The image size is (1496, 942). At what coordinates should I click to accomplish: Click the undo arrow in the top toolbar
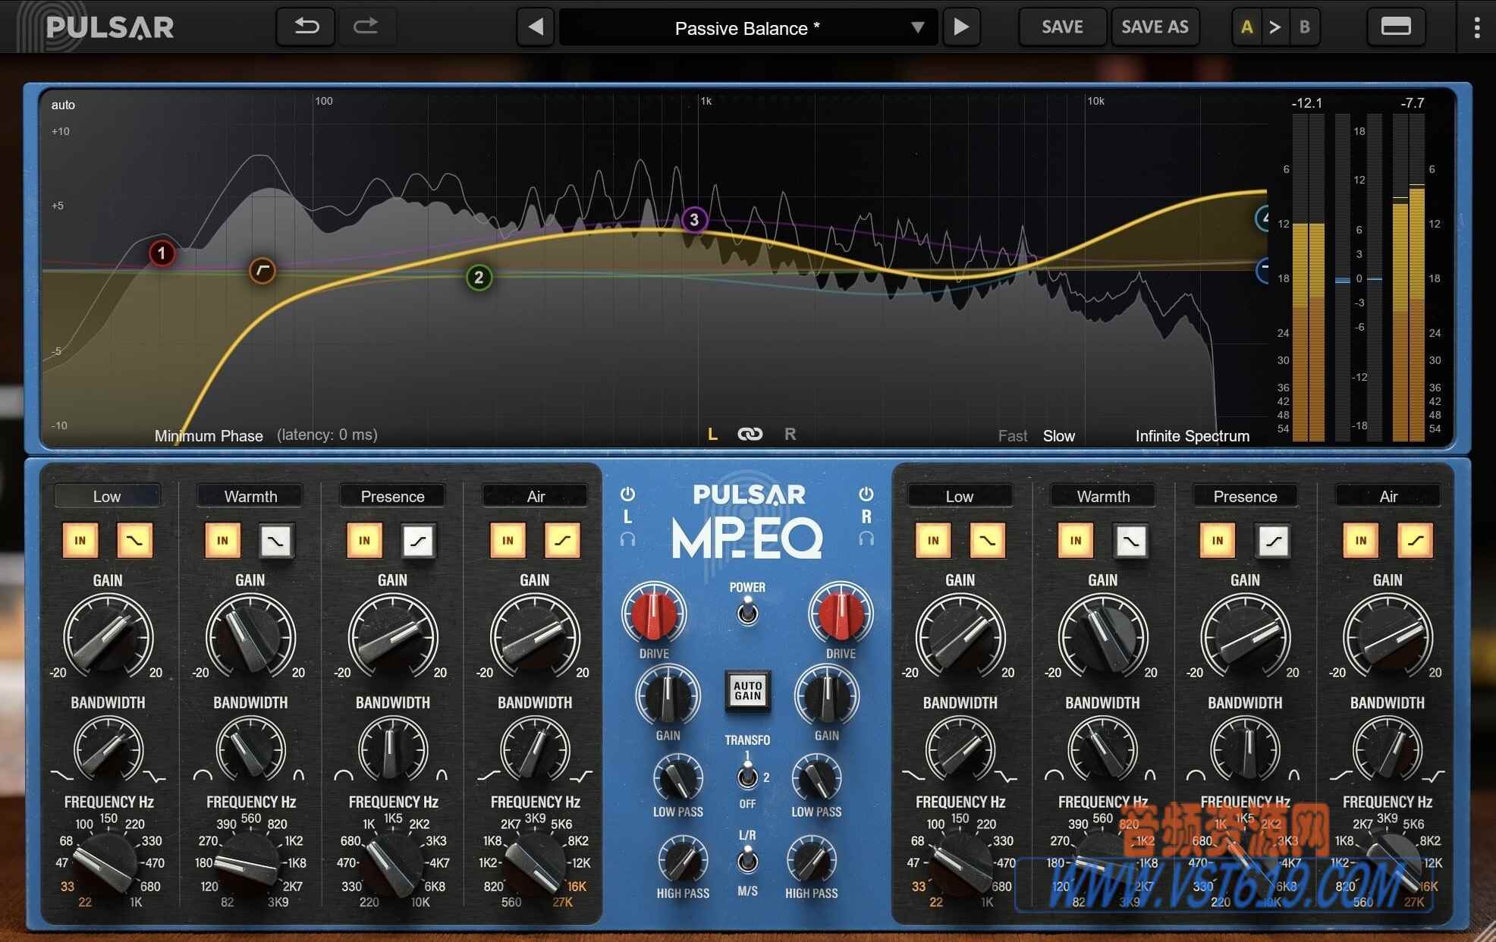pyautogui.click(x=305, y=27)
